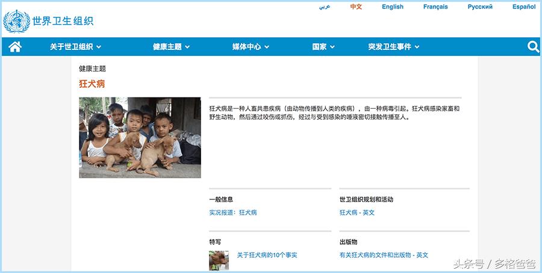Screen dimensions: 542x273
Task: Open the 健康主题 navigation menu
Action: tap(172, 46)
